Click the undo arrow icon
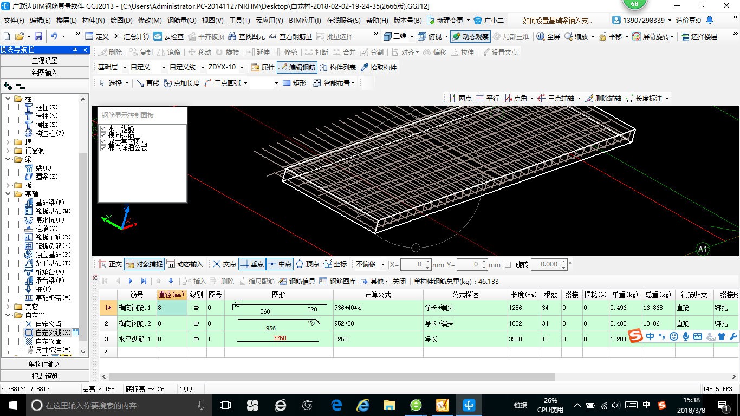This screenshot has width=740, height=416. pos(54,36)
